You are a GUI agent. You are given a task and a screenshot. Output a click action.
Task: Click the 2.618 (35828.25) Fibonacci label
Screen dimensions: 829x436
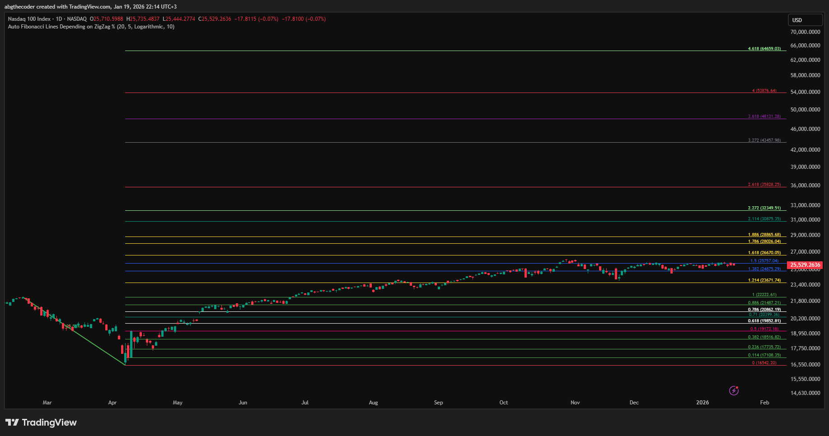(764, 185)
